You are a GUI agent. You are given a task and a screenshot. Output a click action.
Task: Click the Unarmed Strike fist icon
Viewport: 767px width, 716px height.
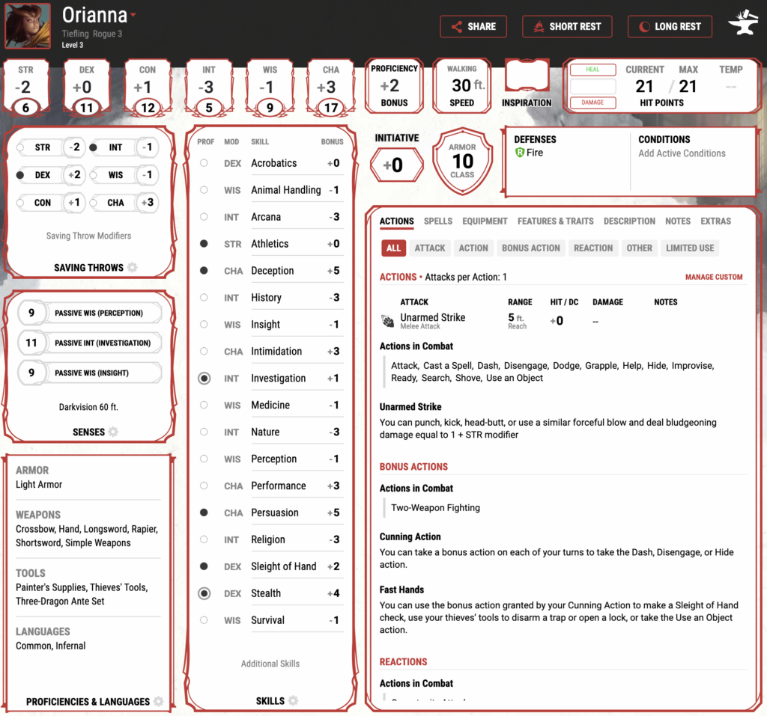388,321
